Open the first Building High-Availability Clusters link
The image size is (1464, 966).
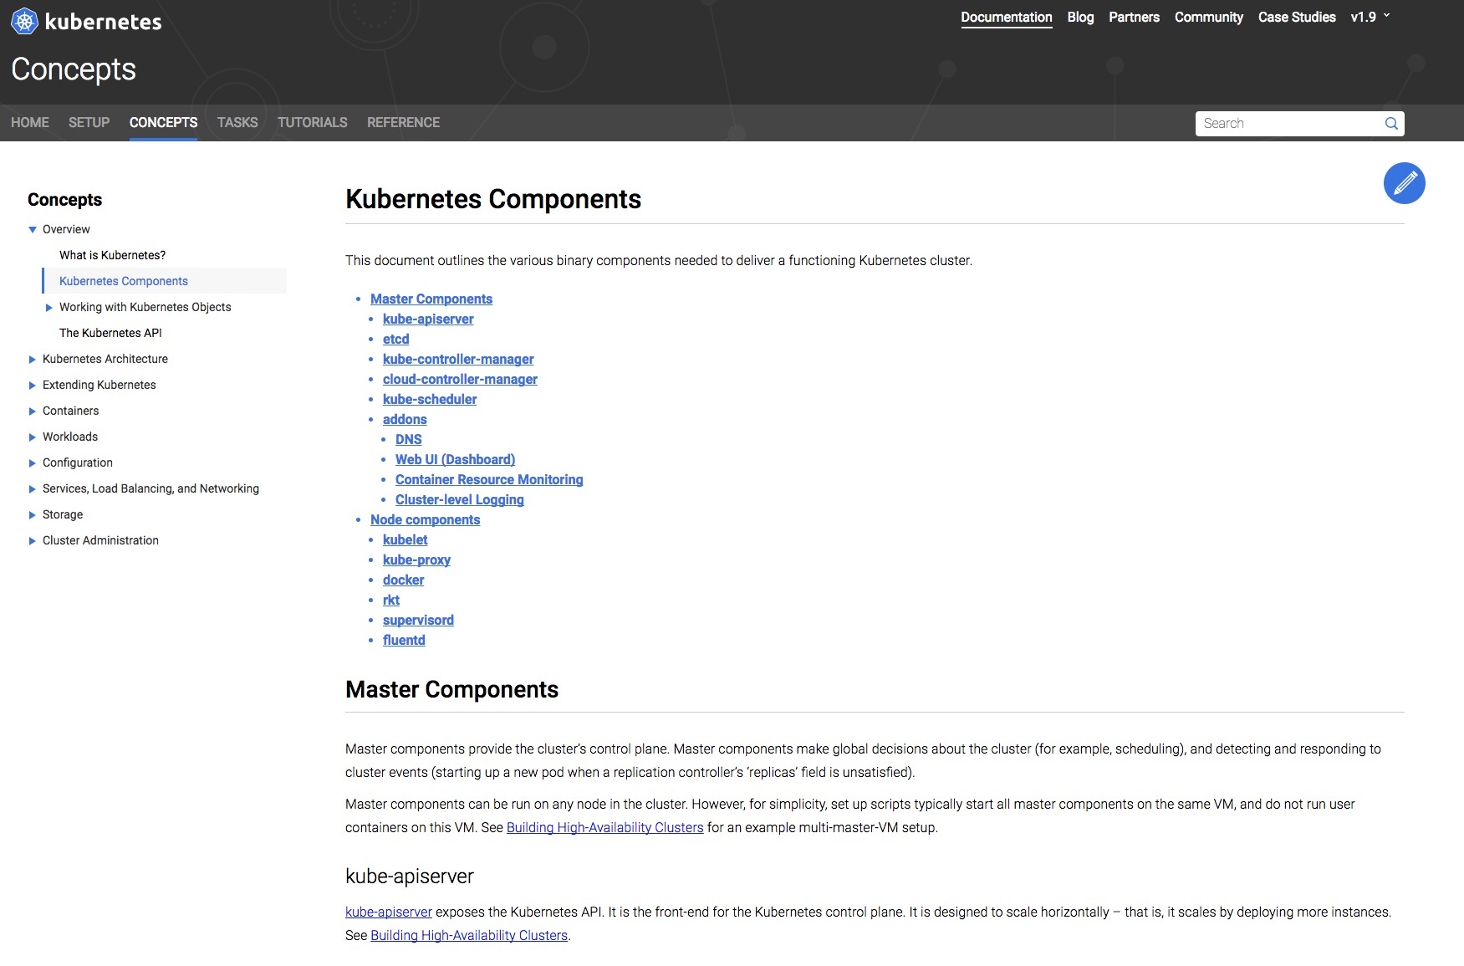[x=604, y=827]
